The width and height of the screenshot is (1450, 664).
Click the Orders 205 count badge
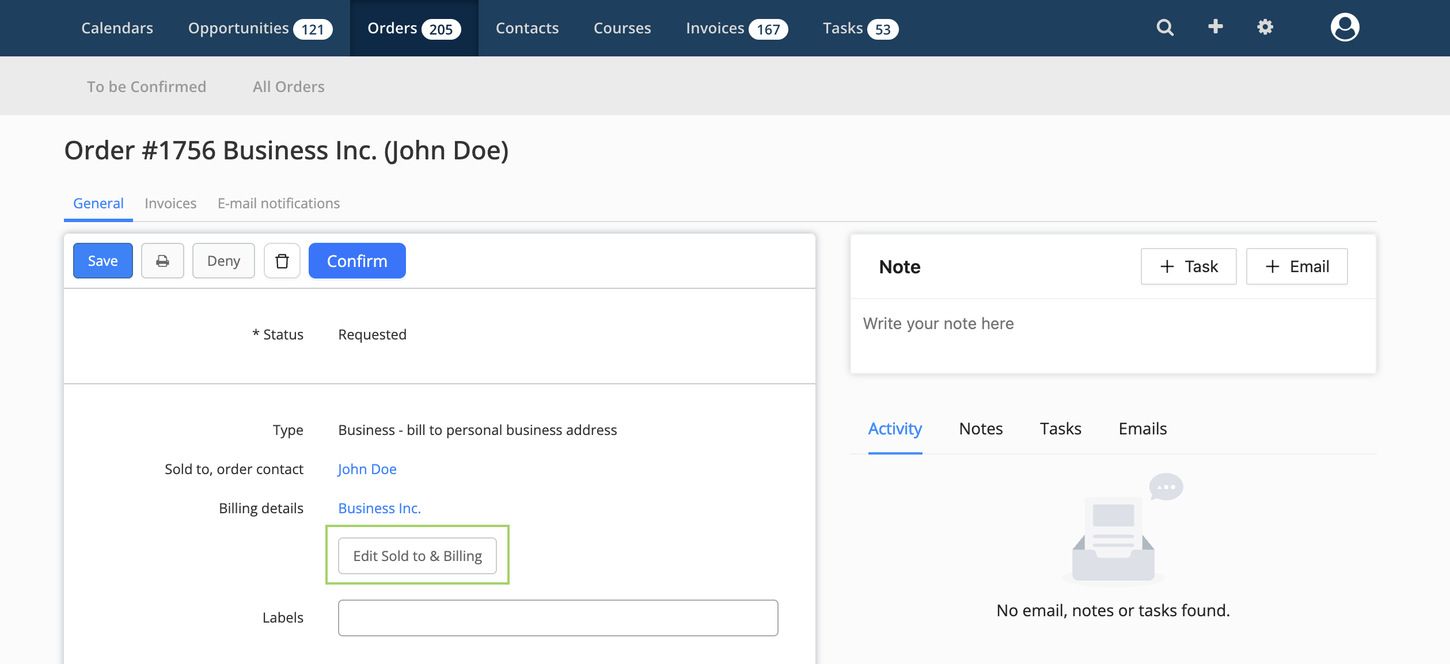point(441,29)
